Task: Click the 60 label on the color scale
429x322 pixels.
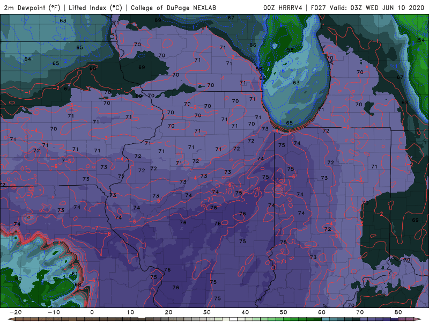Action: point(322,312)
